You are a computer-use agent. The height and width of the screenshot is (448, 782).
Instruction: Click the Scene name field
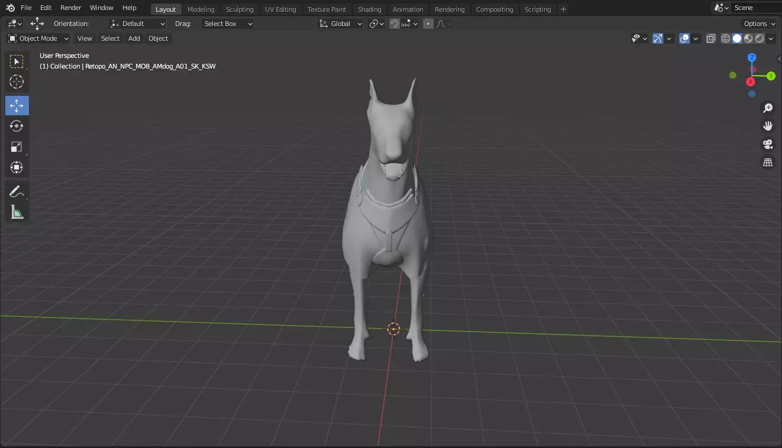coord(757,8)
